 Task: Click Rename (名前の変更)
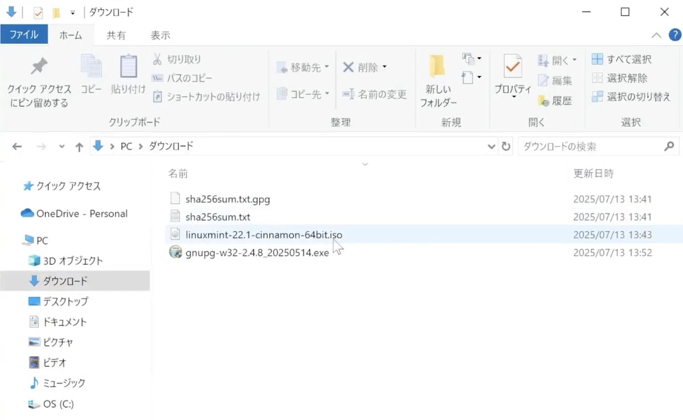coord(375,94)
